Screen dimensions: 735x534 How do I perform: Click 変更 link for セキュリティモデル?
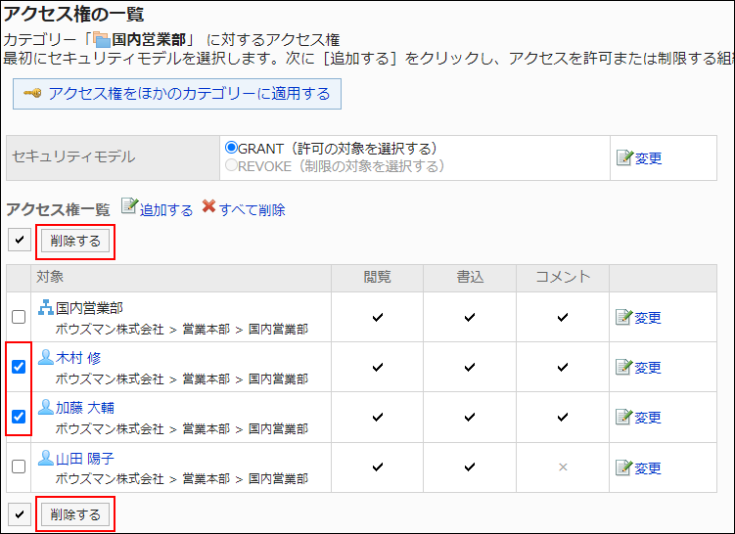648,158
